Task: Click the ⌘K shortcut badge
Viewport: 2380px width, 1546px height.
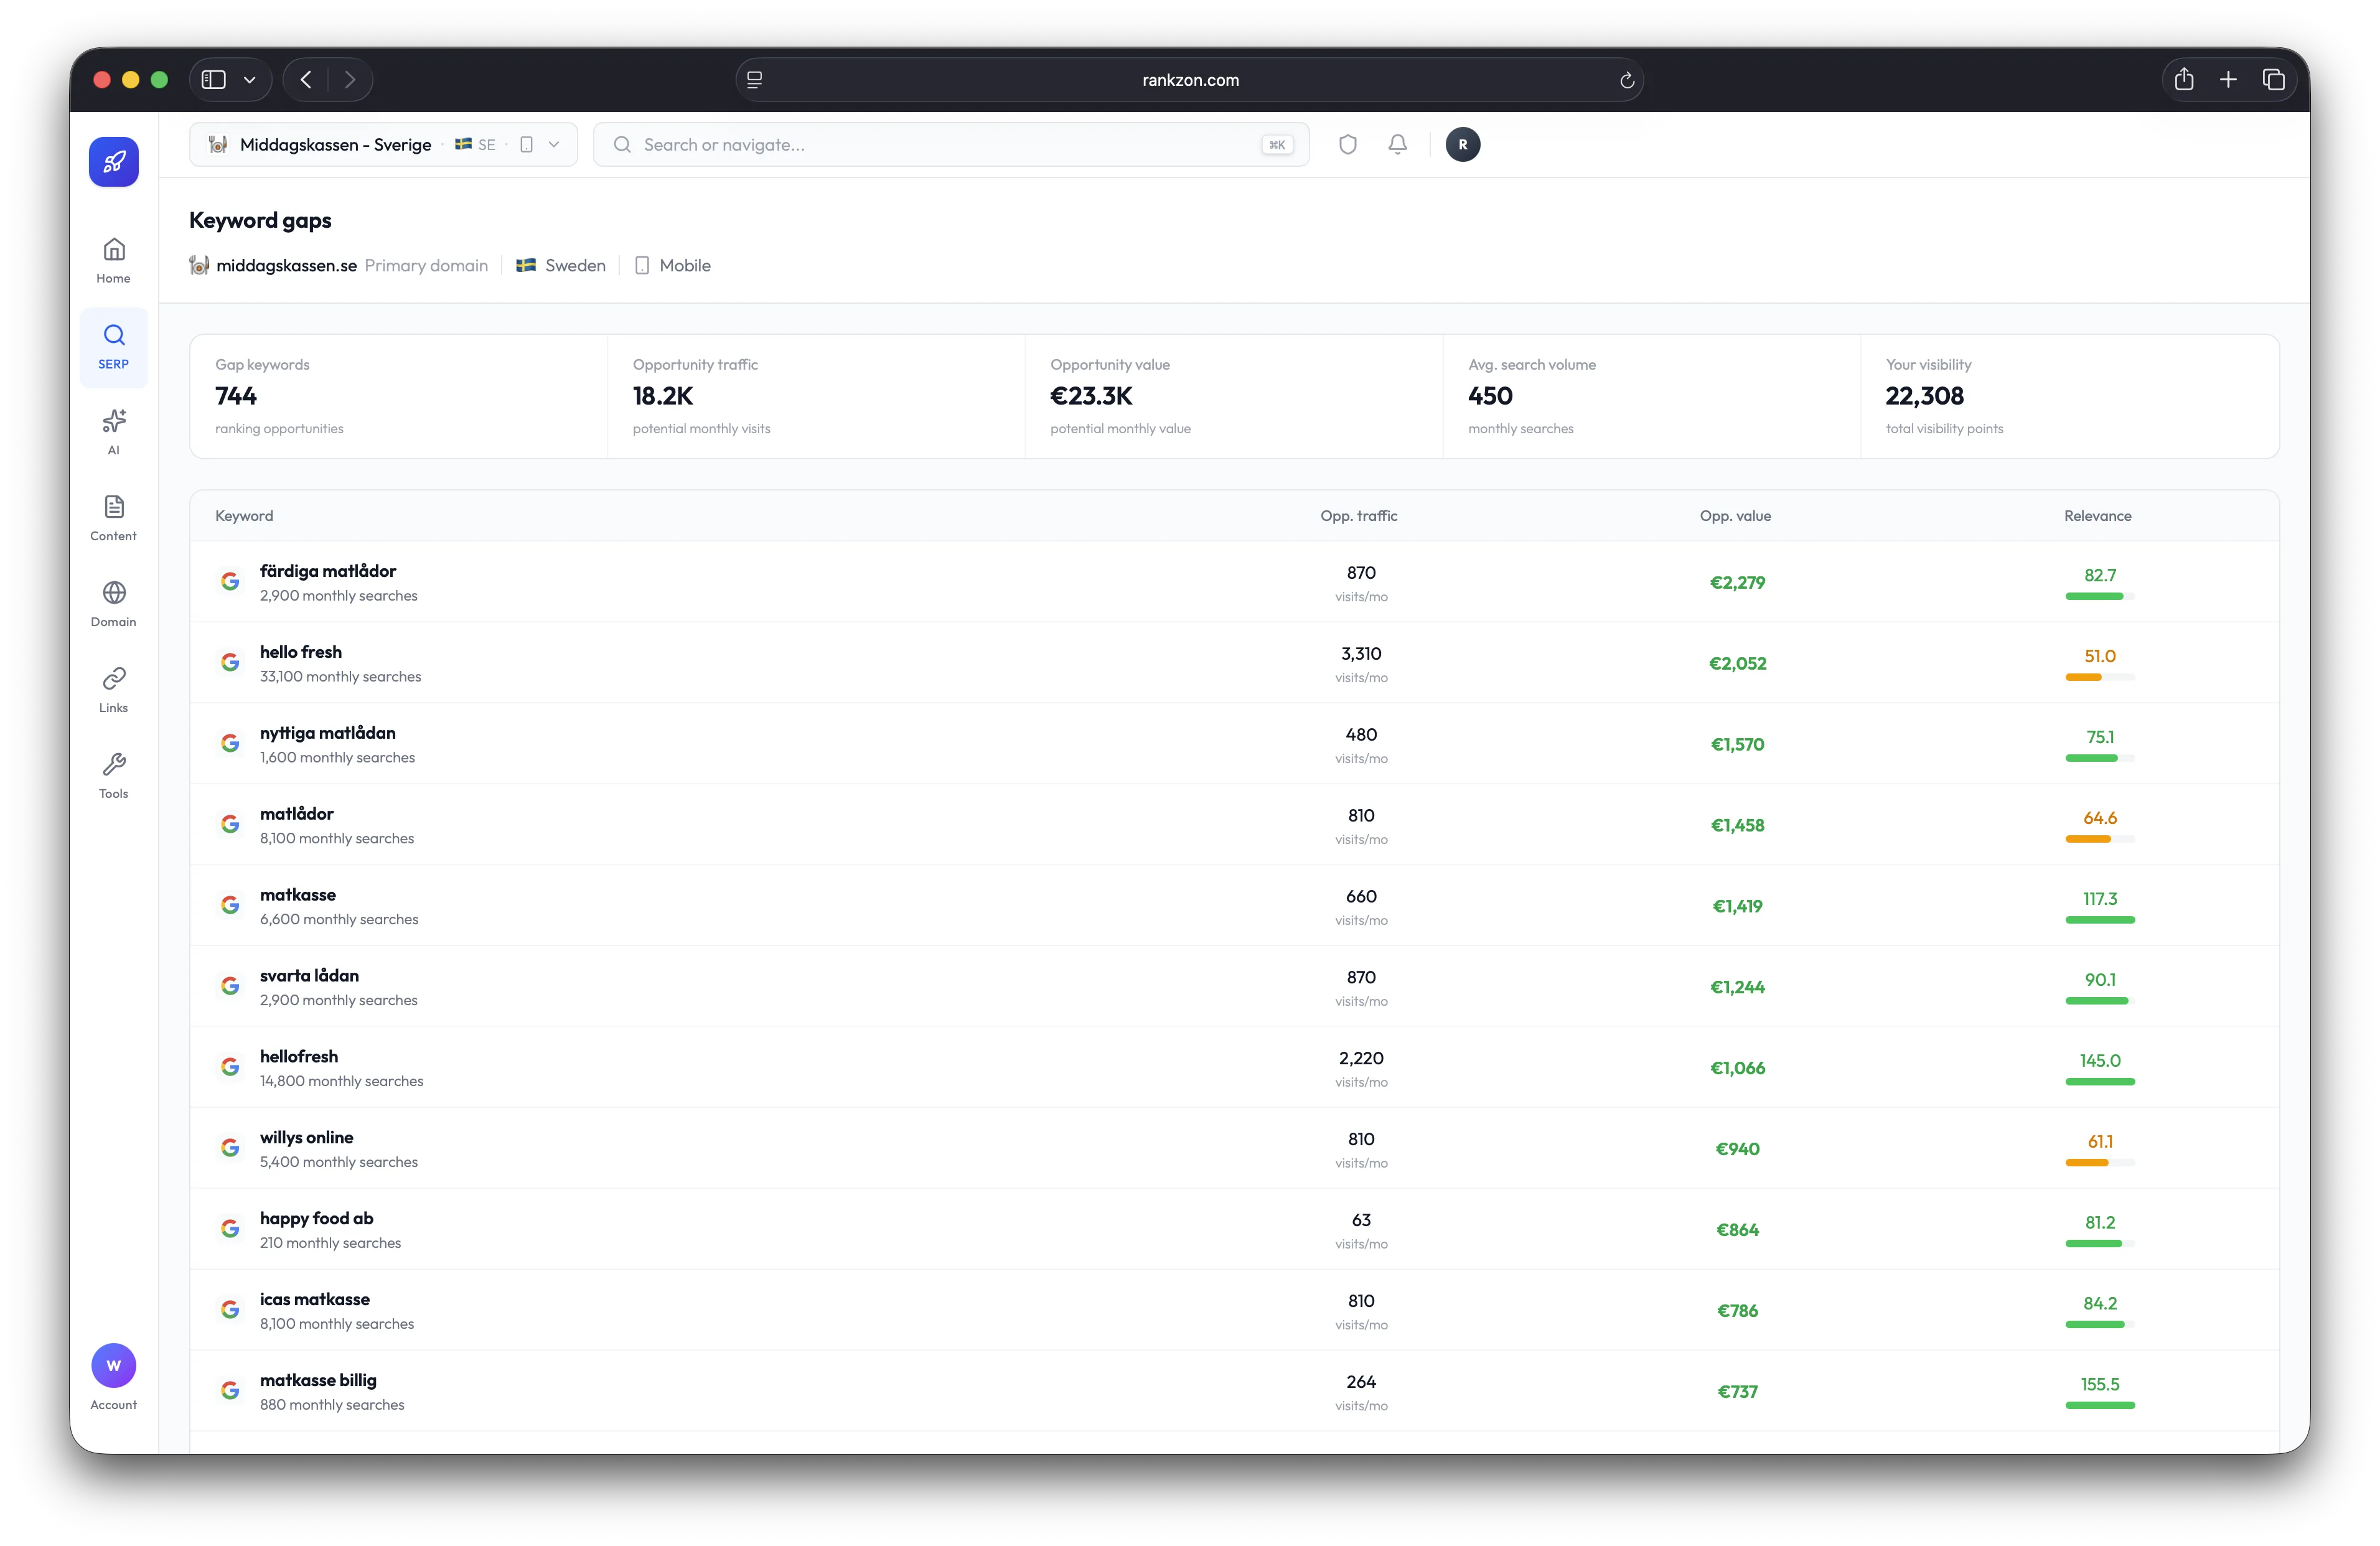Action: (x=1277, y=145)
